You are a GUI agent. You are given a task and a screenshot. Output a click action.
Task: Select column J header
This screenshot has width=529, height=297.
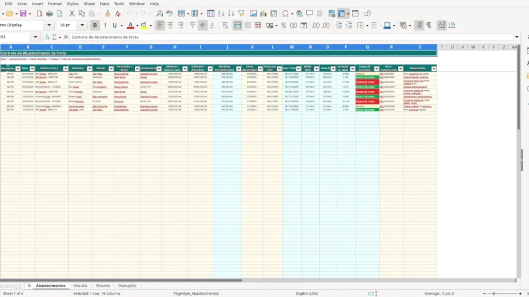coord(227,47)
